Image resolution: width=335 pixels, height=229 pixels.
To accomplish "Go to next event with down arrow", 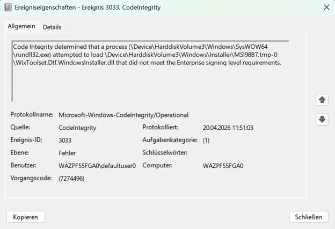I will 322,119.
